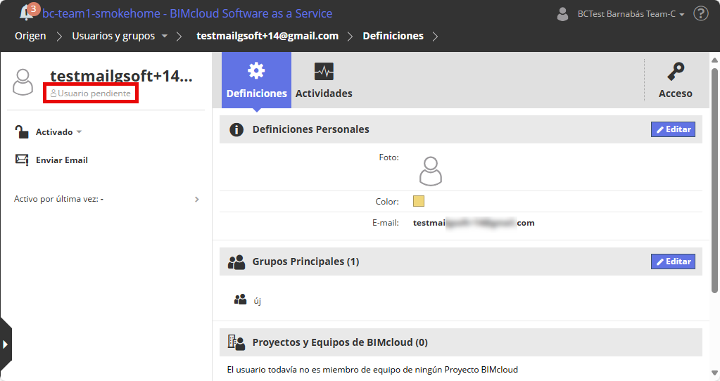Click the Grupos Principales group icon
Screen dimensions: 720x381
pos(236,262)
